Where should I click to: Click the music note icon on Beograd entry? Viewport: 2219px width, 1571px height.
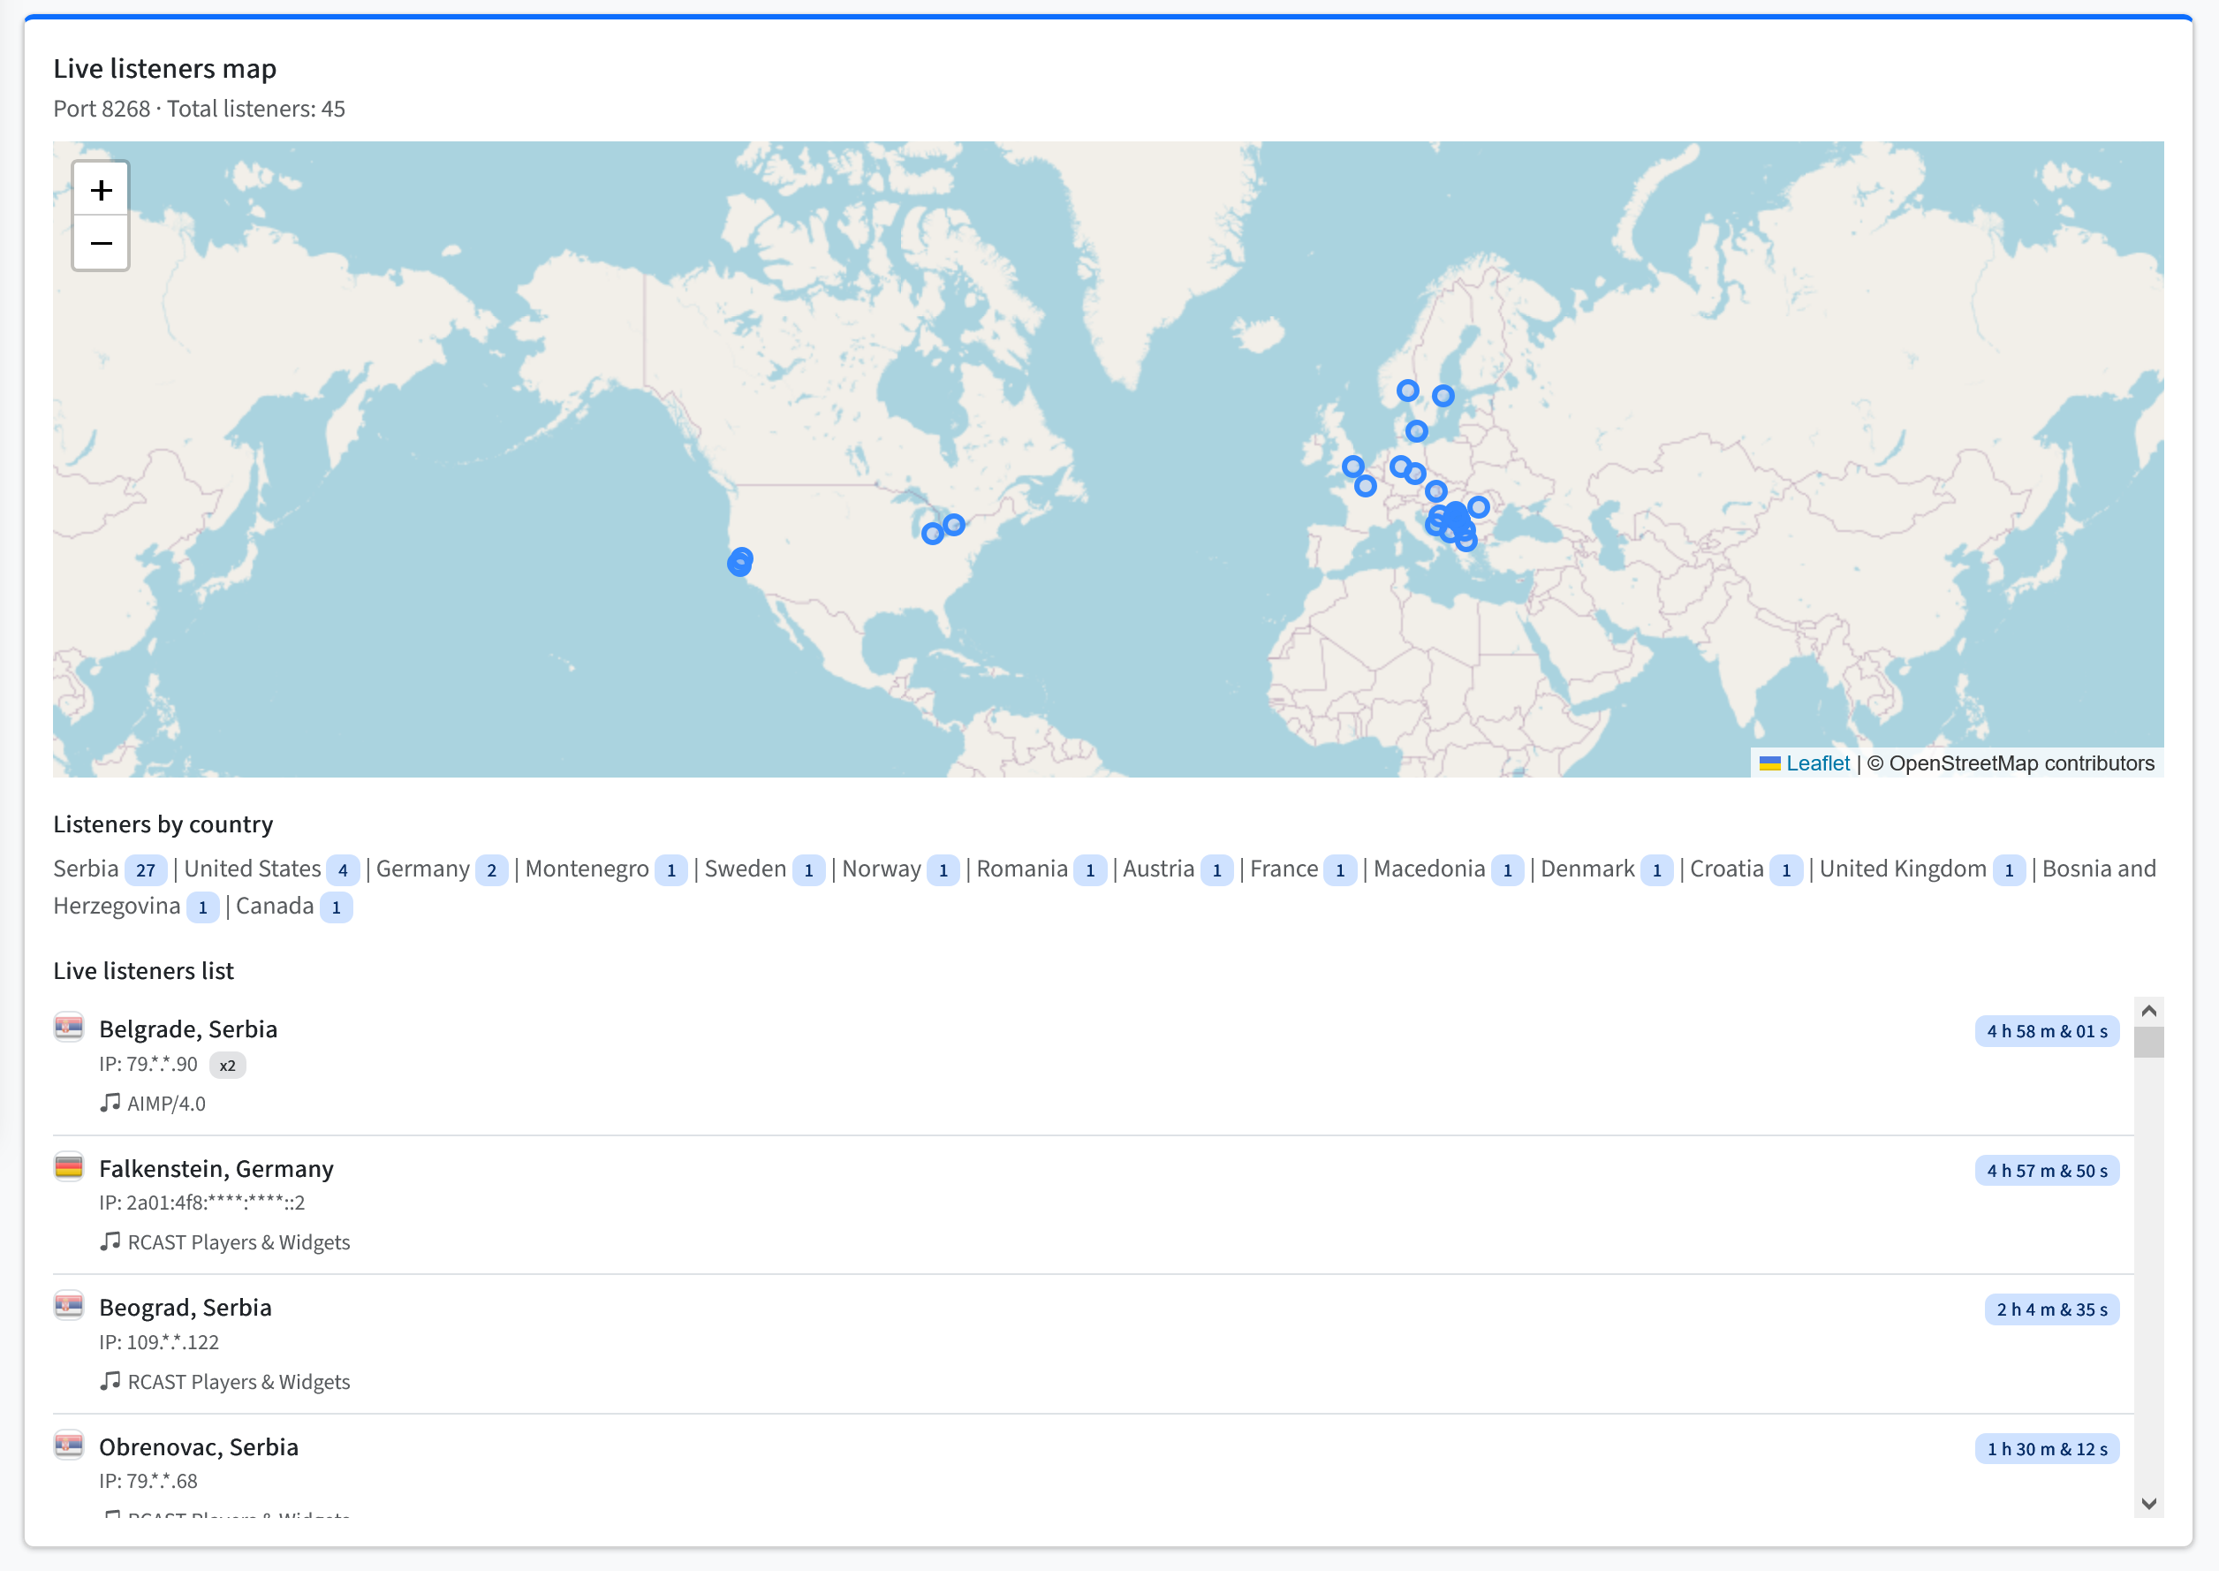click(110, 1380)
